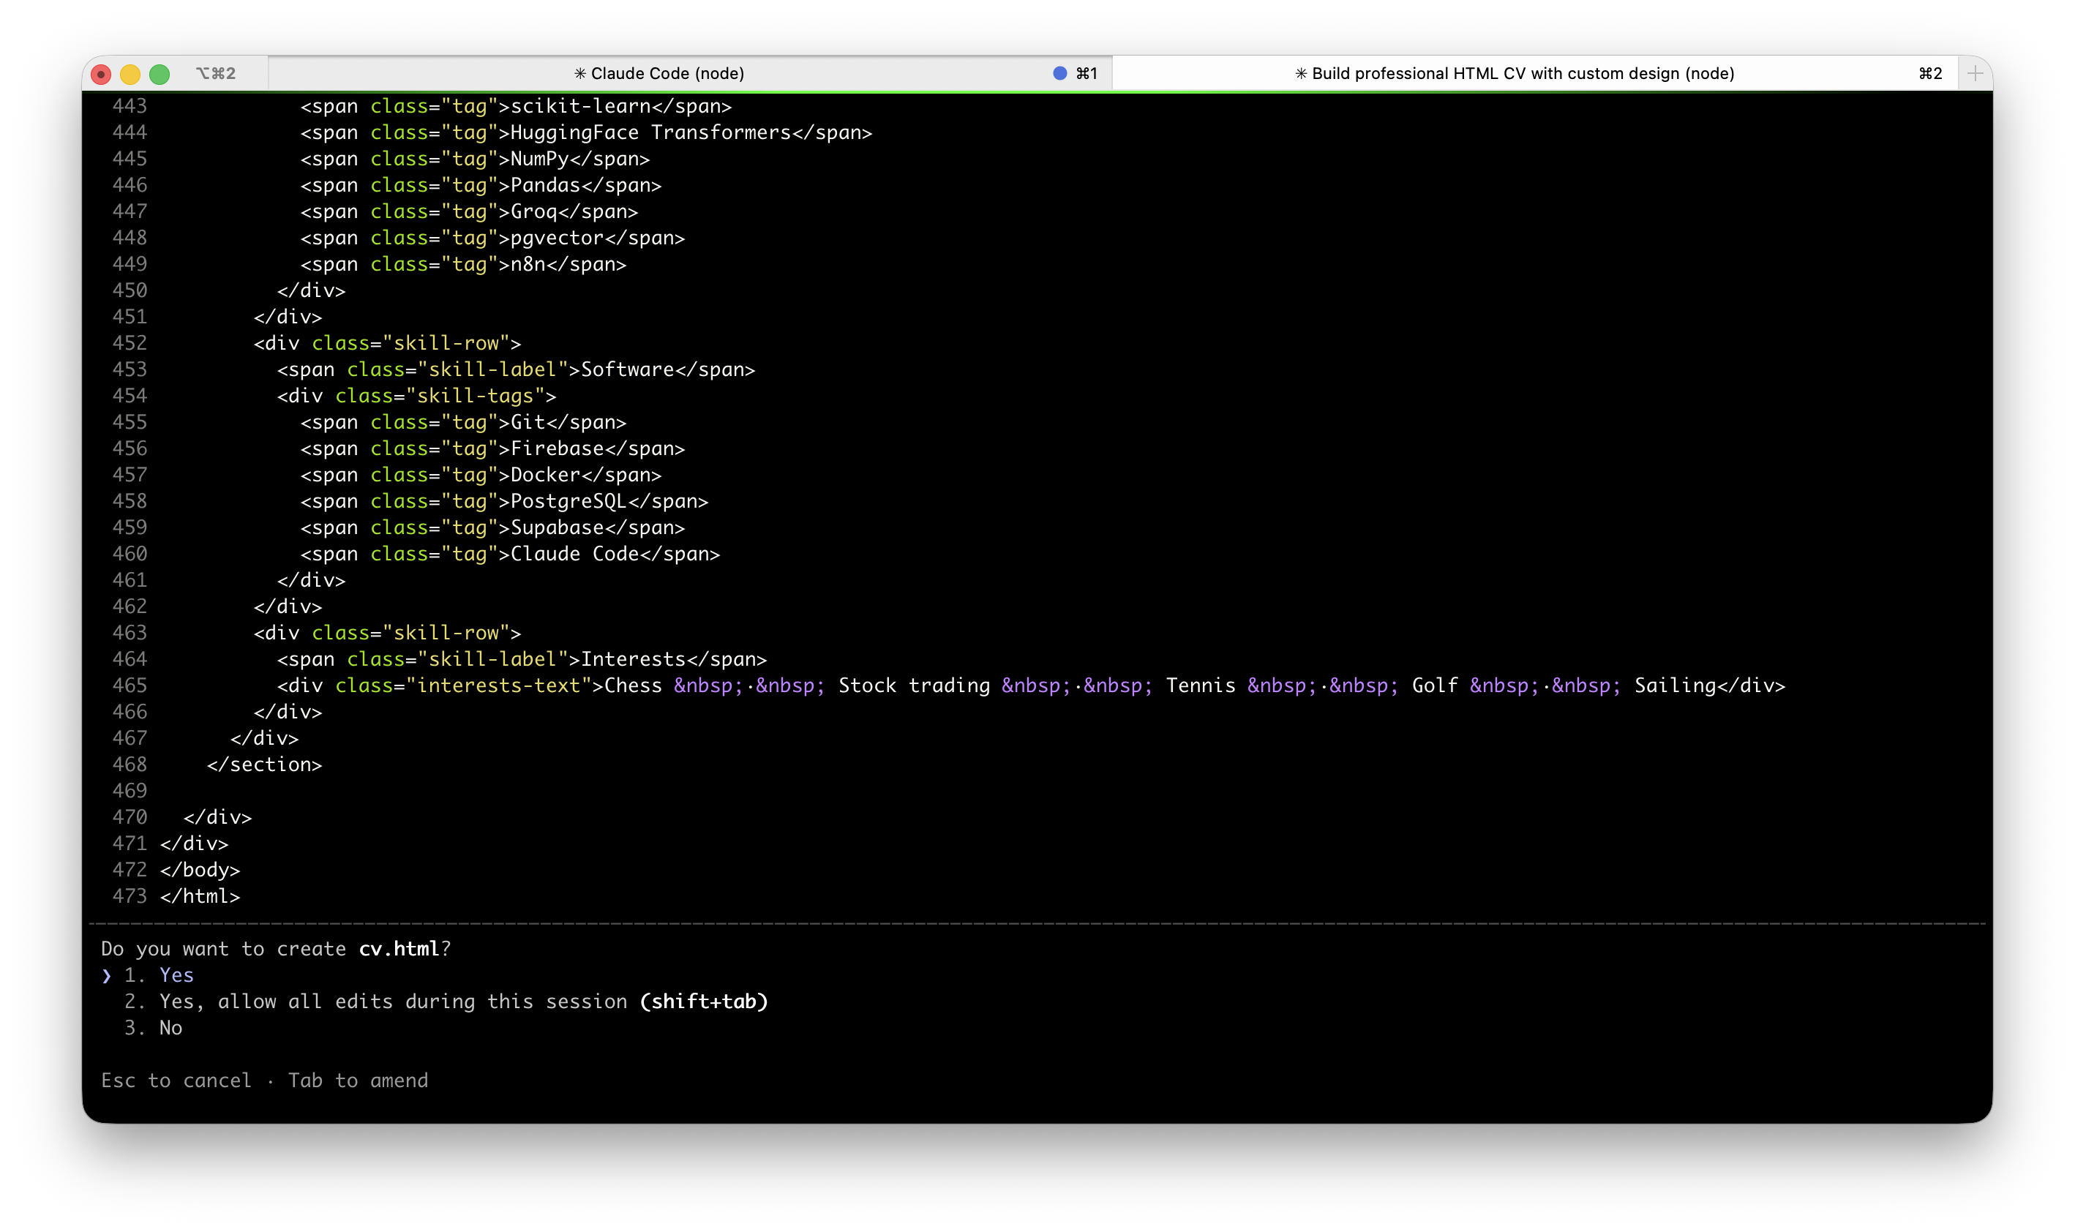Click the Interests skill-label on line 464

pyautogui.click(x=521, y=659)
